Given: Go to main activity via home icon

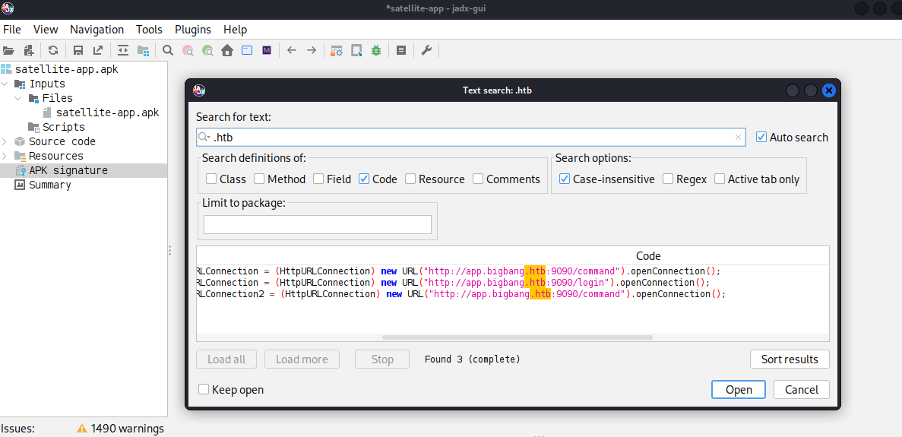Looking at the screenshot, I should tap(227, 51).
